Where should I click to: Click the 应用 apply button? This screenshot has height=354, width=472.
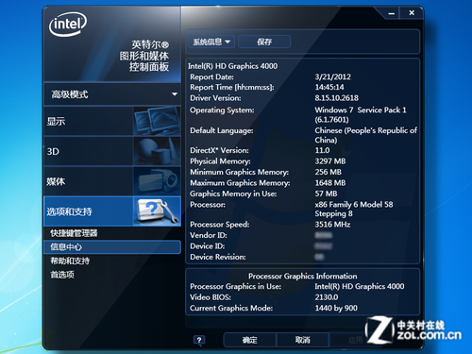[355, 340]
